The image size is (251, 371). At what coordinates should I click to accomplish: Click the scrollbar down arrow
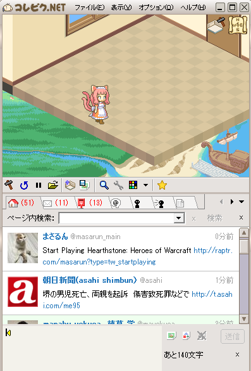(x=244, y=319)
